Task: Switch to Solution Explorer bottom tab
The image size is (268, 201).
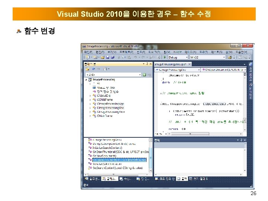Action: pyautogui.click(x=92, y=179)
